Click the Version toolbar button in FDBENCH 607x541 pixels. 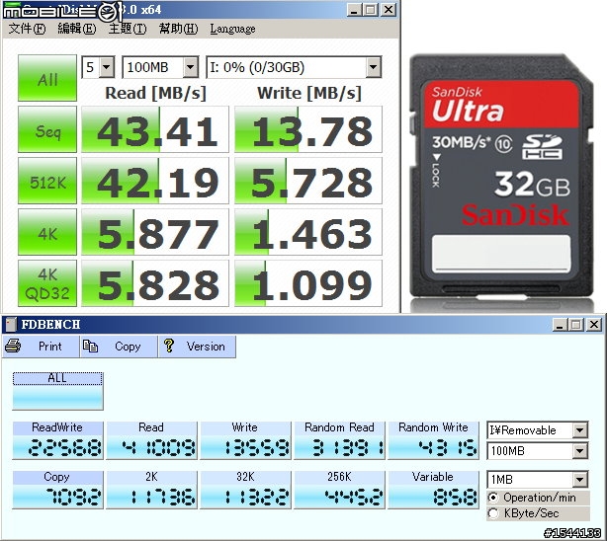coord(197,347)
